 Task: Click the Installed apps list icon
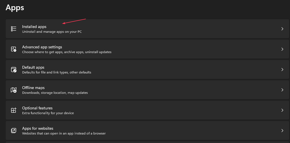click(14, 29)
